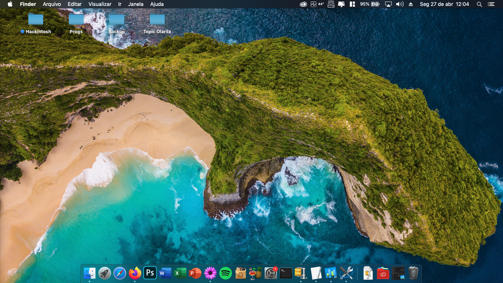Screen dimensions: 503x283
Task: Open red Creative Cloud folder in dock
Action: (383, 273)
